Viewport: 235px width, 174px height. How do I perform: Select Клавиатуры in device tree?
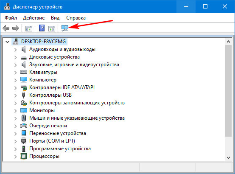point(43,72)
